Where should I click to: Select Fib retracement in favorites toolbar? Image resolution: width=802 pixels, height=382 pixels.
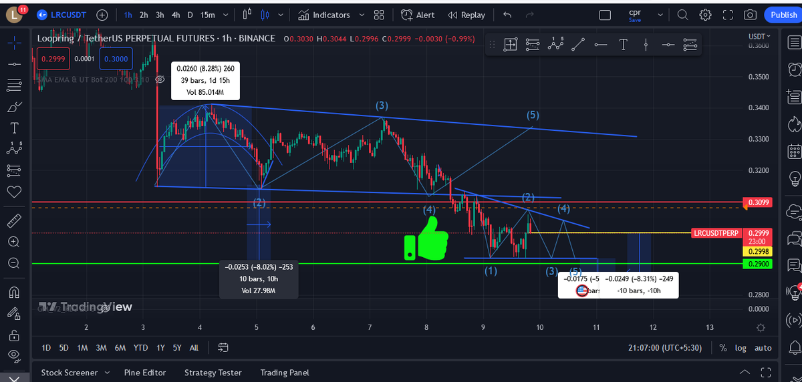(x=533, y=45)
